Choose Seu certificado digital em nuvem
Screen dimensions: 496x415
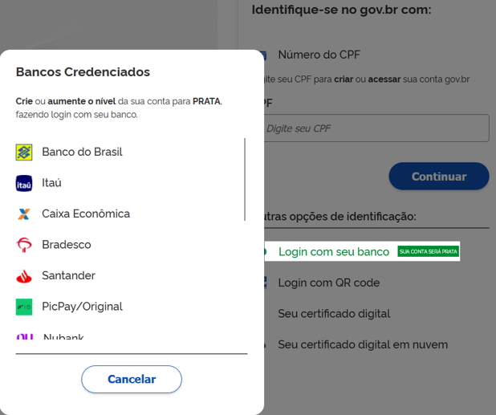click(x=363, y=344)
